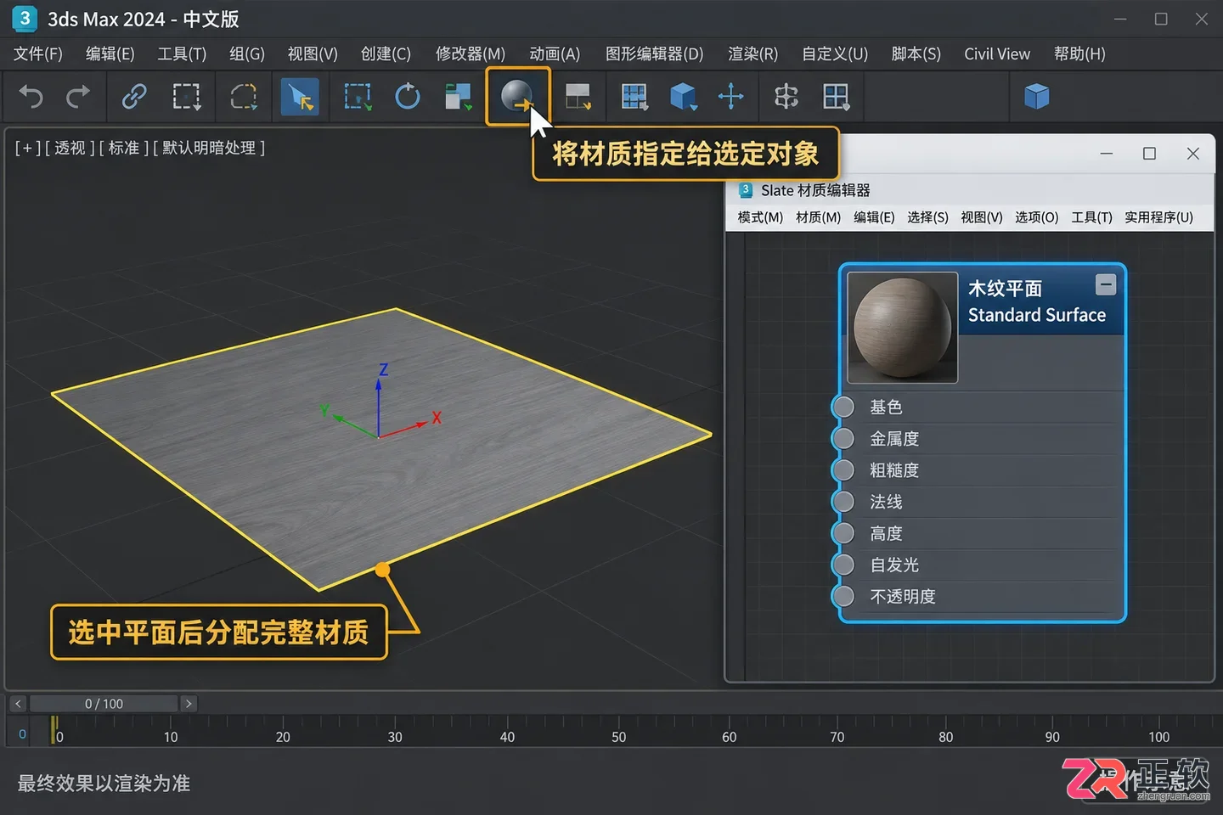Select the overlapping squares Scale tool

click(x=459, y=97)
